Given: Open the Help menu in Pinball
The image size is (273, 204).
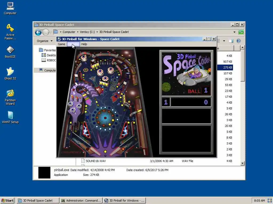Looking at the screenshot, I should click(x=84, y=44).
